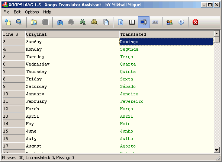This screenshot has height=162, width=222.
Task: Toggle the highlighted monitor view icon
Action: pyautogui.click(x=144, y=22)
